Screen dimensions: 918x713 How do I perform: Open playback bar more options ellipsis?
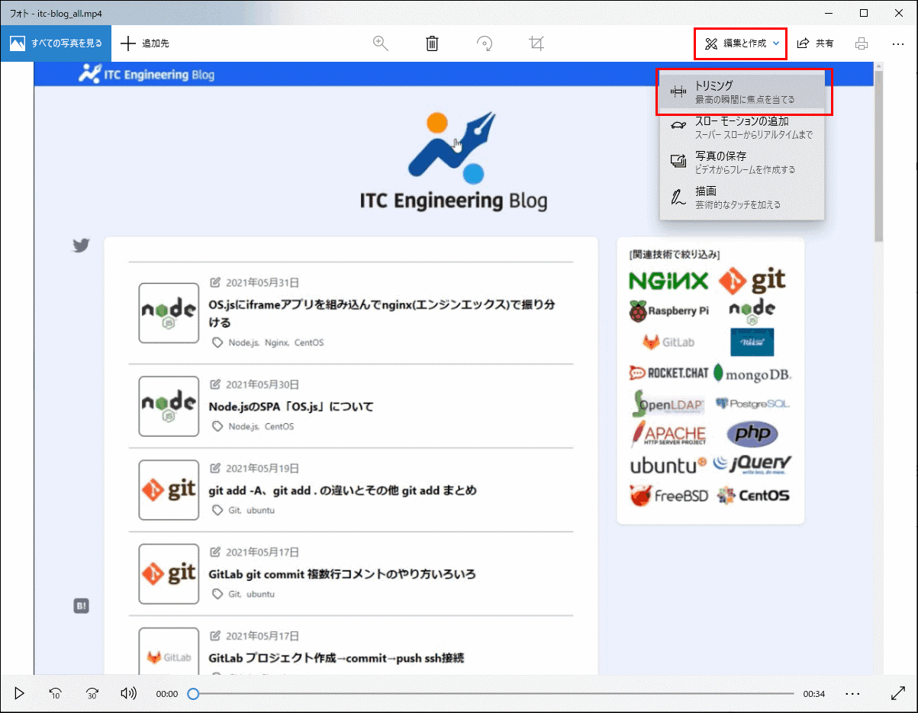point(853,693)
